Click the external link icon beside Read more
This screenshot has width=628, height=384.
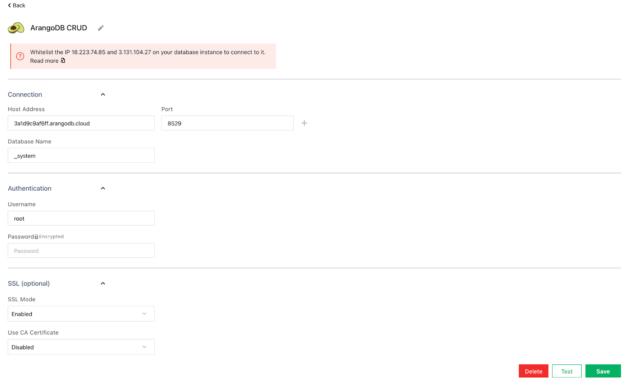63,61
